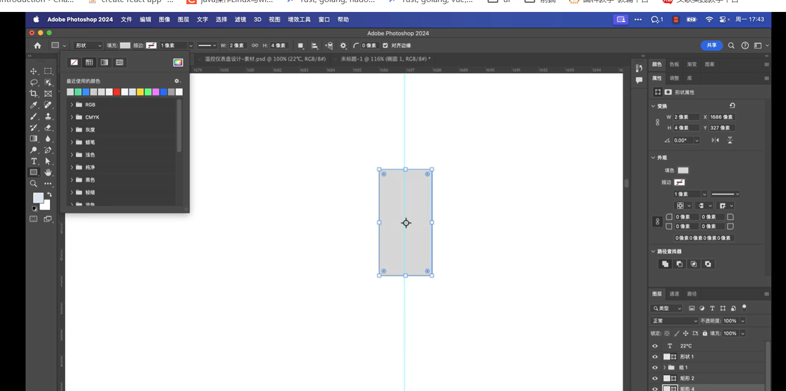Choose the gradient fill type icon
Viewport: 786px width, 391px height.
point(104,62)
